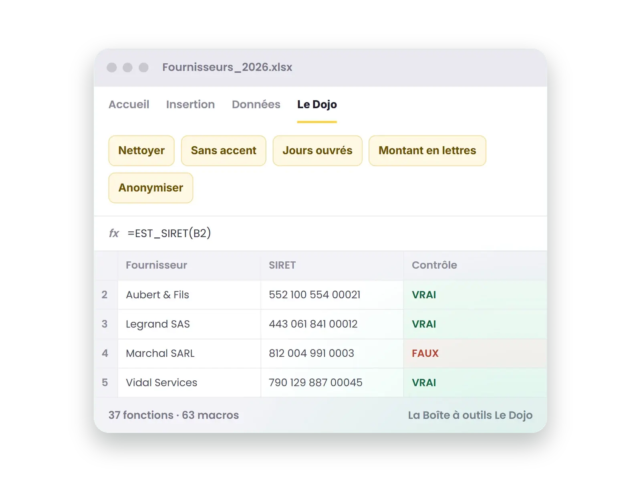Viewport: 641px width, 481px height.
Task: Click the formula field =EST_SIRET(B2)
Action: point(169,233)
